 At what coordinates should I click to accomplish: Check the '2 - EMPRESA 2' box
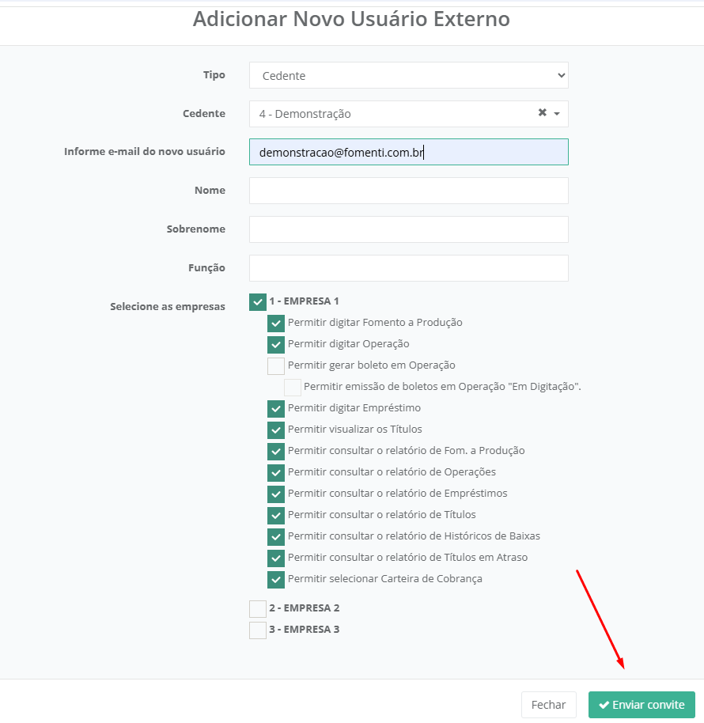point(258,608)
